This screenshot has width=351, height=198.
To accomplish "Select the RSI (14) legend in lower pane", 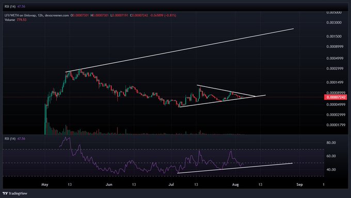I will click(x=15, y=139).
